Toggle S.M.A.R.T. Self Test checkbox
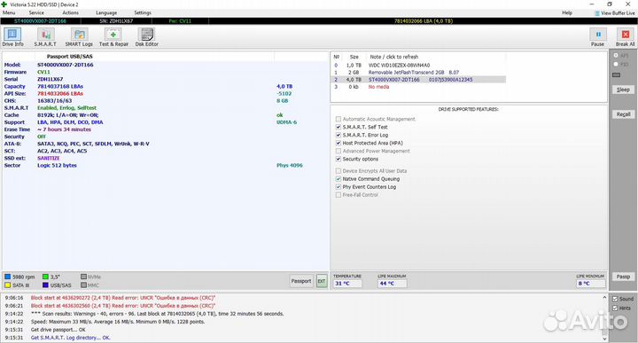This screenshot has width=638, height=343. pyautogui.click(x=338, y=127)
